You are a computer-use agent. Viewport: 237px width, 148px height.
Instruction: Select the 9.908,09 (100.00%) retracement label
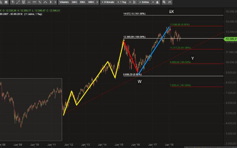[180, 62]
